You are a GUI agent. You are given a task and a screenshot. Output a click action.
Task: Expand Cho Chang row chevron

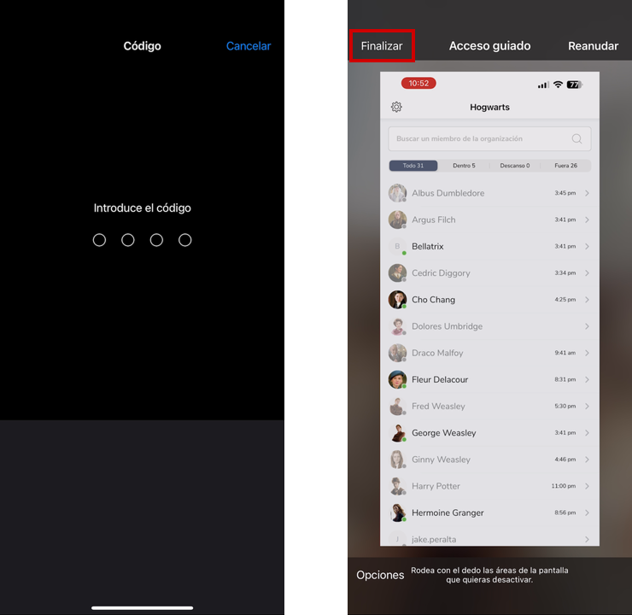click(587, 300)
